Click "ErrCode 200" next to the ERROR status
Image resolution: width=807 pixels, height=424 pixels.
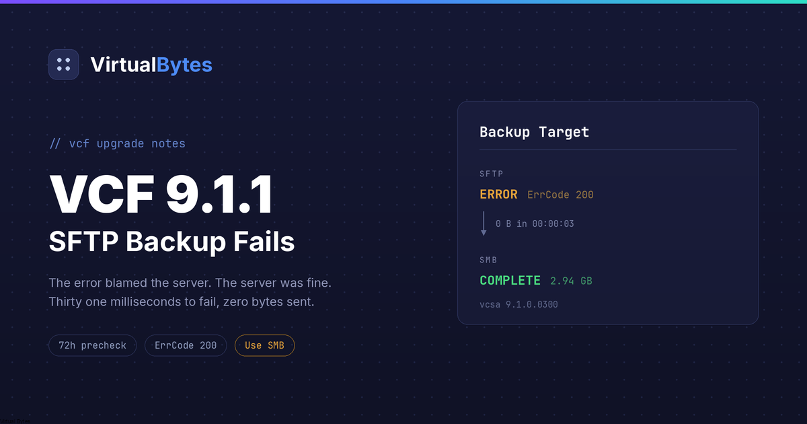point(560,195)
